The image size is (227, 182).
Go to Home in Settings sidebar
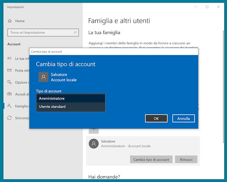coord(20,21)
